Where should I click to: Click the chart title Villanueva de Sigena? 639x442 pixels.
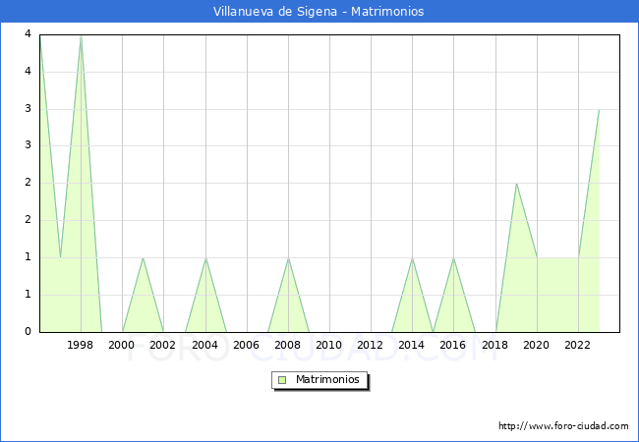[x=319, y=12]
